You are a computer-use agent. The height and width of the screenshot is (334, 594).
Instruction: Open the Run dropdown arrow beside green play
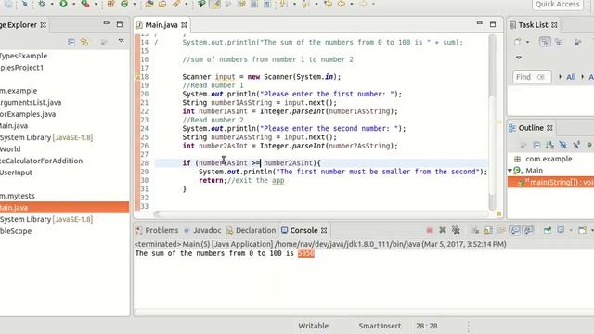click(73, 4)
